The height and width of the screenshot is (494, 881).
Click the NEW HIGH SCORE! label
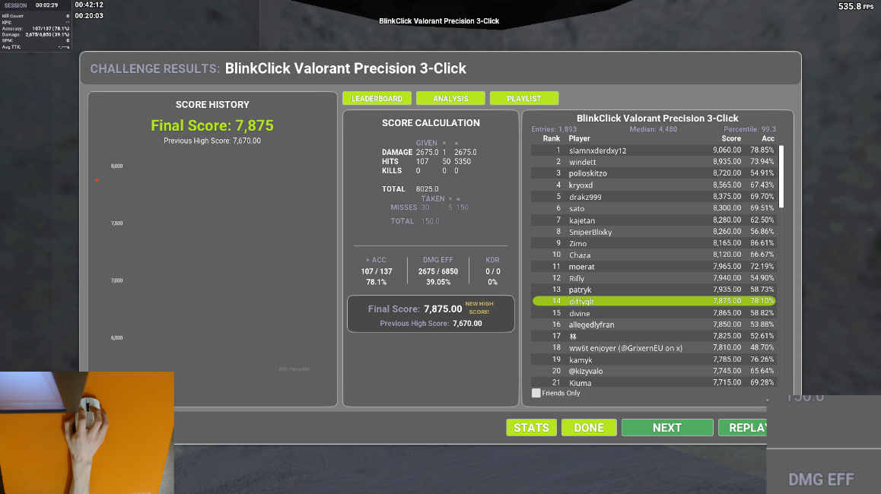click(x=479, y=308)
